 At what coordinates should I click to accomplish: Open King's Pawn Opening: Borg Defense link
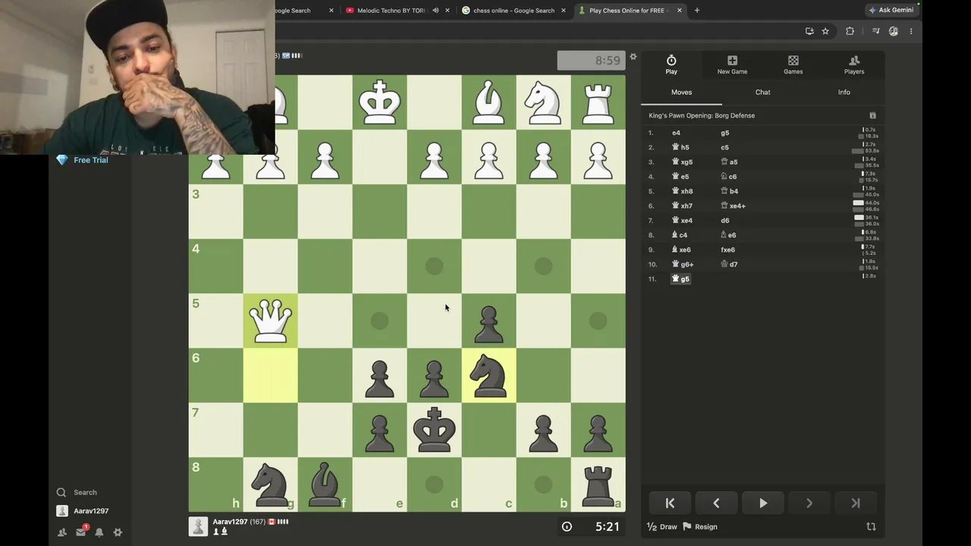coord(702,115)
